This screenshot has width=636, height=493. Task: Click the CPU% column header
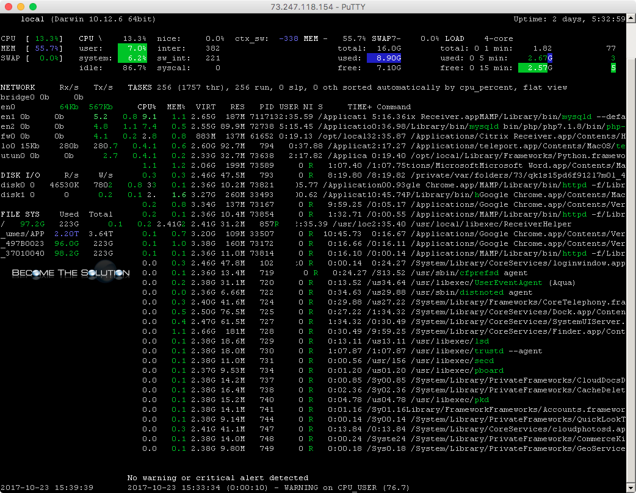[146, 107]
